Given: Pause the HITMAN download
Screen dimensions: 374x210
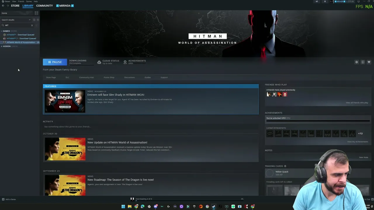Looking at the screenshot, I should coord(55,62).
